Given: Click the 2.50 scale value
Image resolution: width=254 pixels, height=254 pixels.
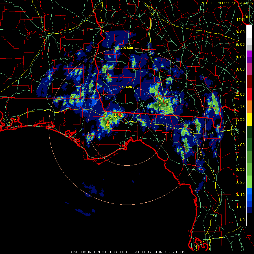Looking at the screenshot, I should click(x=240, y=82).
